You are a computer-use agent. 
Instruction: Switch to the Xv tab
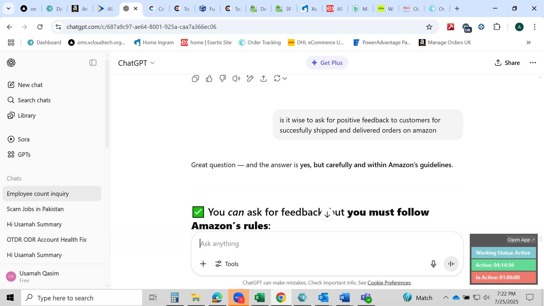tap(309, 8)
